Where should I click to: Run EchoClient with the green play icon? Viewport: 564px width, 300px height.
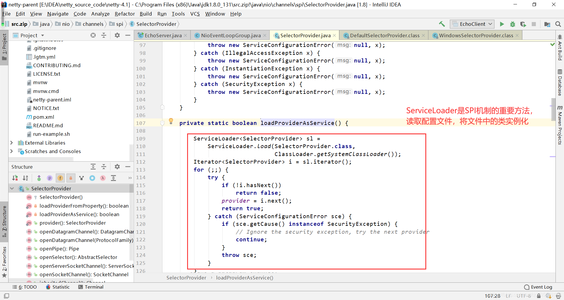pyautogui.click(x=502, y=24)
